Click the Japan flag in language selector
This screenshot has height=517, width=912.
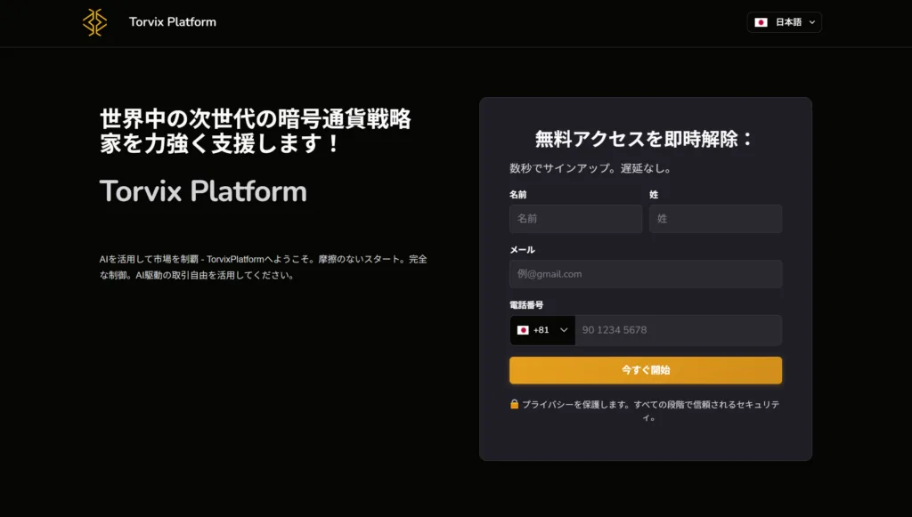[761, 22]
